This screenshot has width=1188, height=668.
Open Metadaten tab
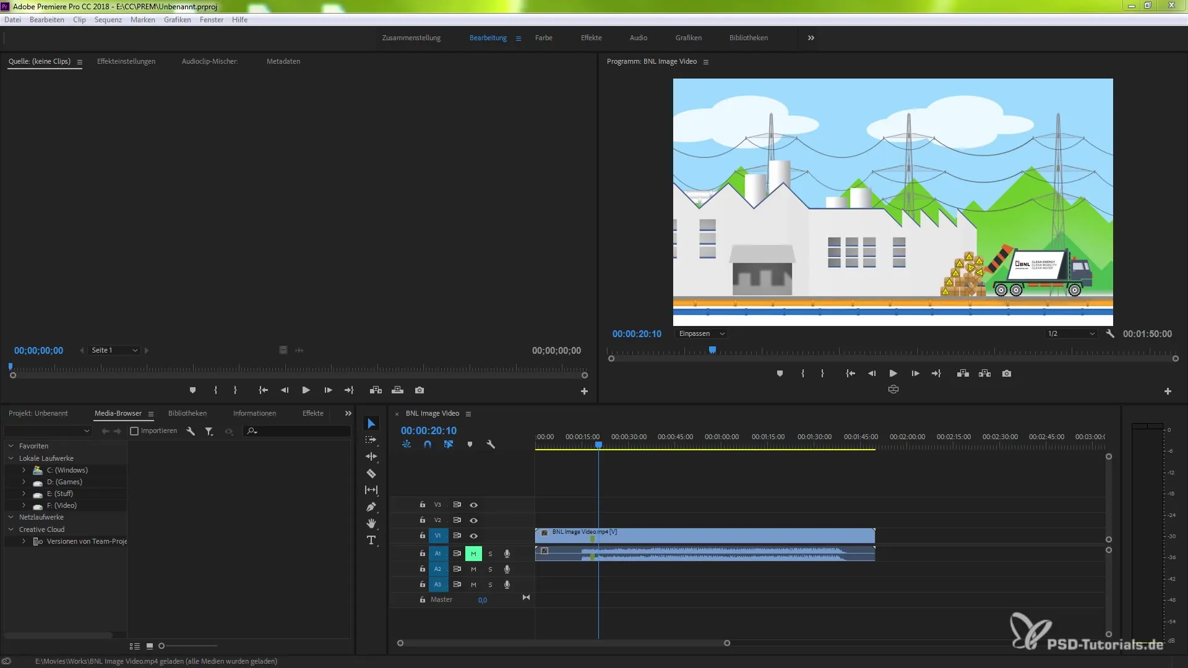(283, 61)
